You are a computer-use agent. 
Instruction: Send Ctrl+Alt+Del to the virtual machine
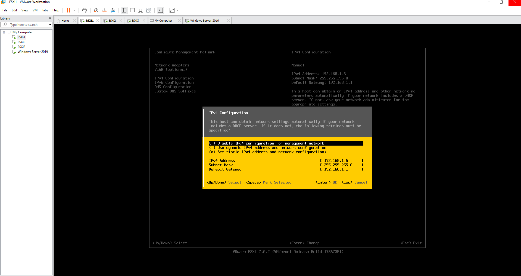85,10
